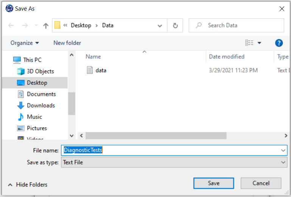Viewport: 291px width, 197px height.
Task: Open Help with the question mark
Action: coord(279,43)
